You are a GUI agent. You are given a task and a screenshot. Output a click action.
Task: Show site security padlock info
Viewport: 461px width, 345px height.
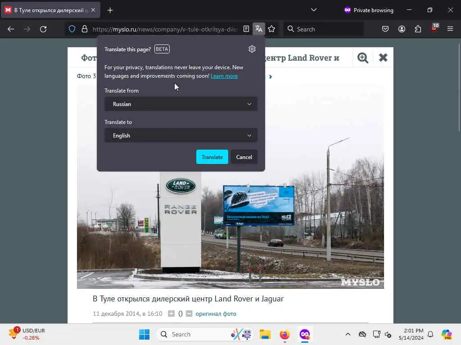84,29
